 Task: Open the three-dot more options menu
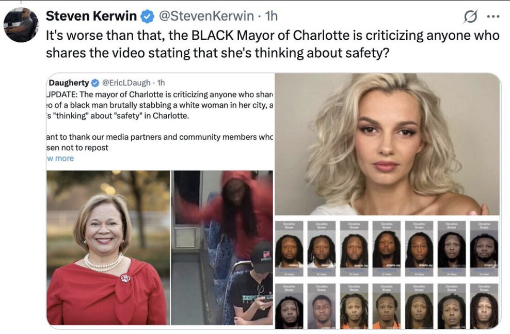pos(493,17)
